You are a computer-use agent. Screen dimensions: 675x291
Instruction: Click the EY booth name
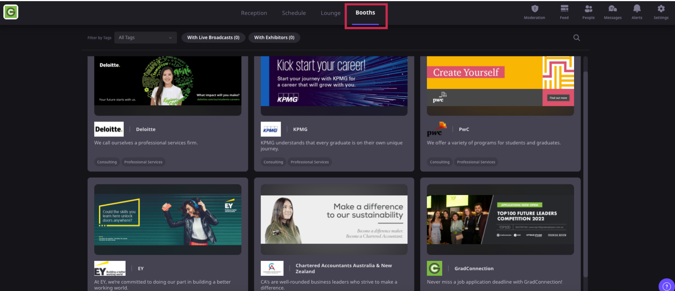pyautogui.click(x=141, y=268)
